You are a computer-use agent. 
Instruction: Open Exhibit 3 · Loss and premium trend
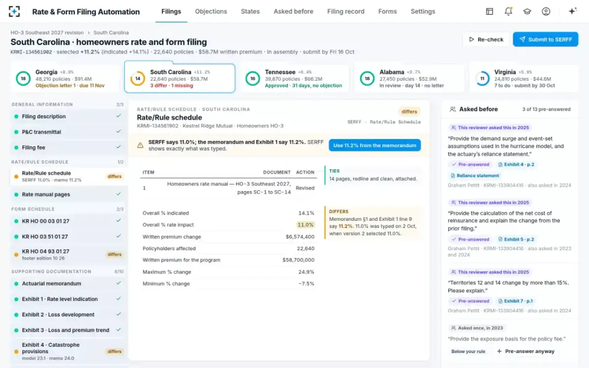pos(68,330)
